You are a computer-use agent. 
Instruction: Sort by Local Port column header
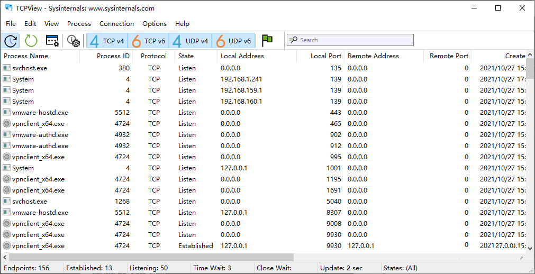(x=320, y=56)
